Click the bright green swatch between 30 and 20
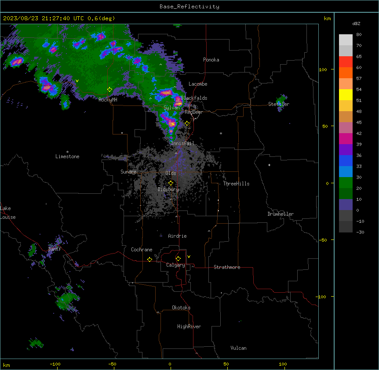The width and height of the screenshot is (379, 370). [x=346, y=183]
